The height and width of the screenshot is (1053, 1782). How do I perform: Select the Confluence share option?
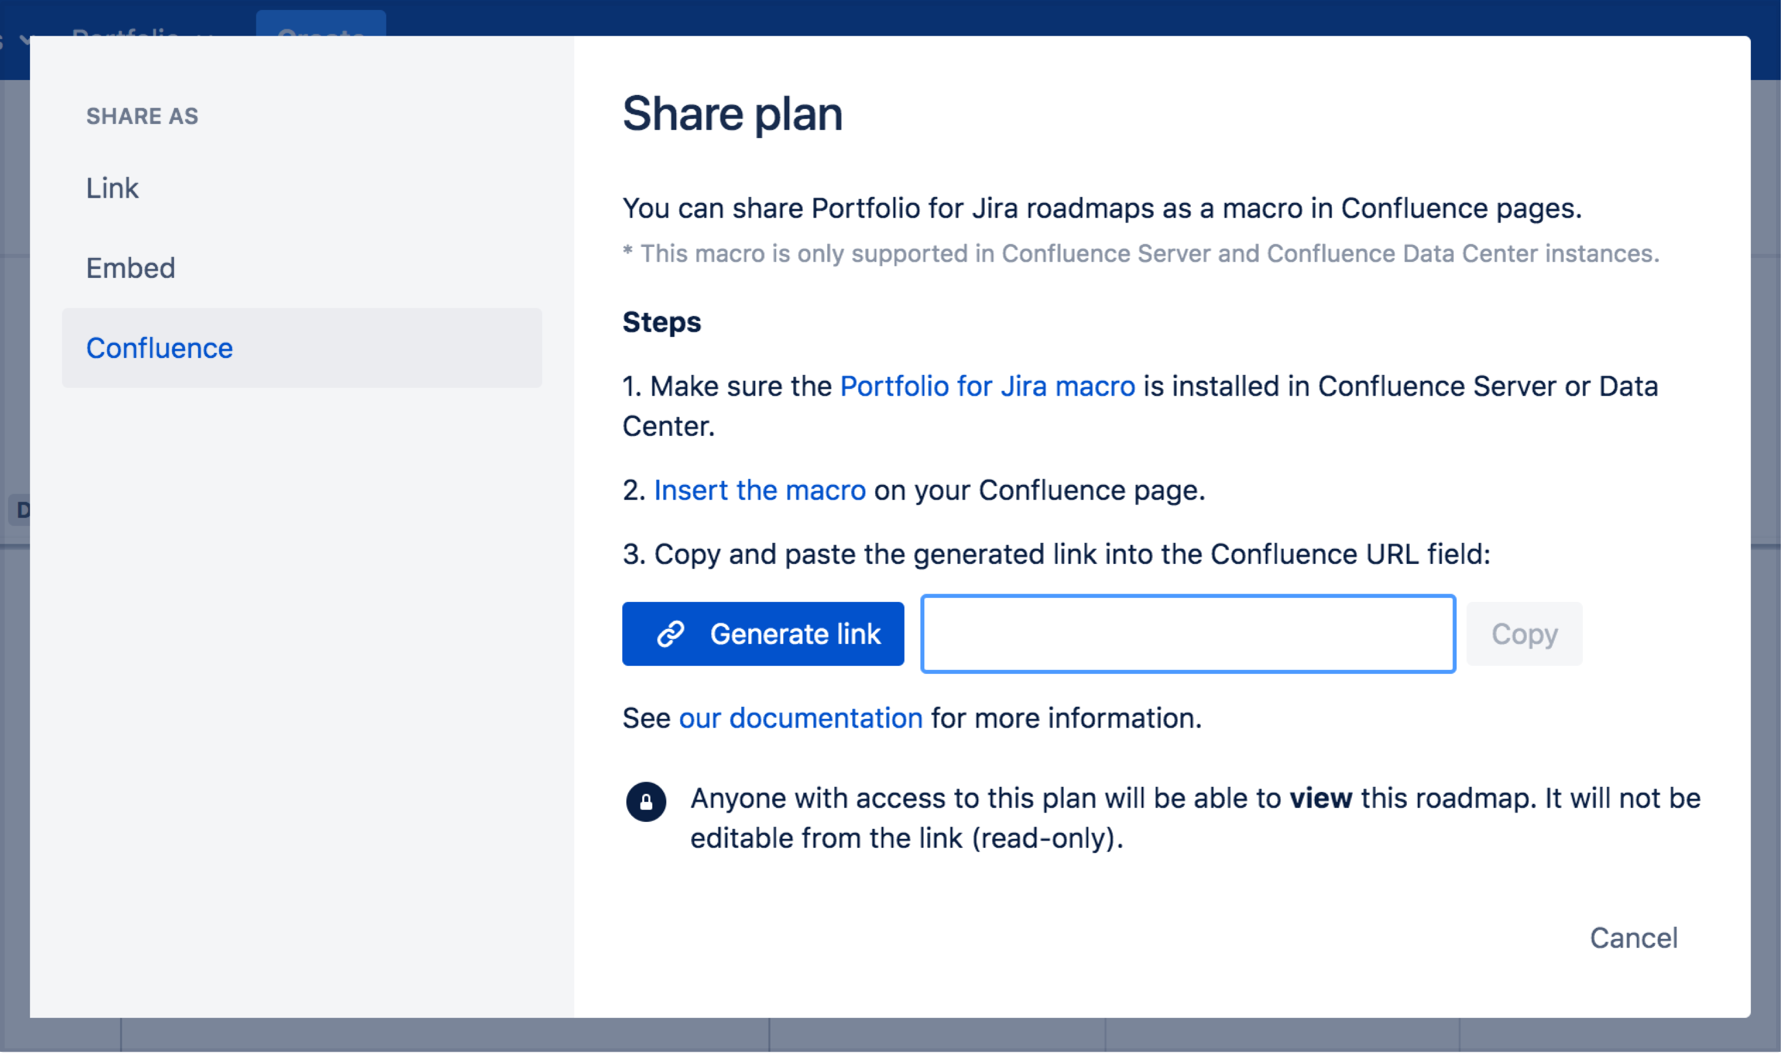pos(301,347)
